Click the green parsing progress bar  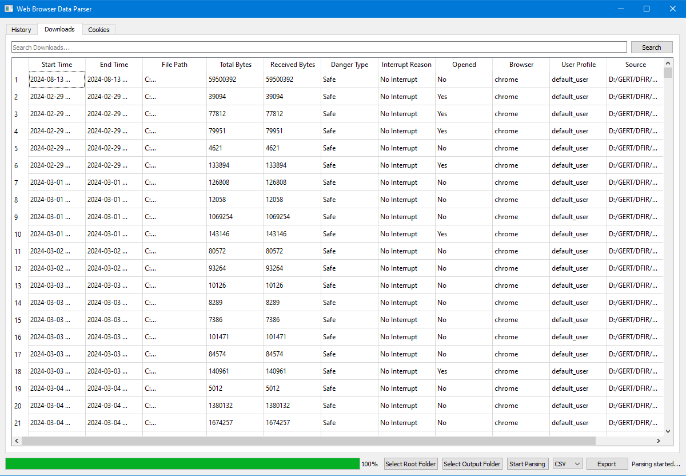tap(182, 464)
